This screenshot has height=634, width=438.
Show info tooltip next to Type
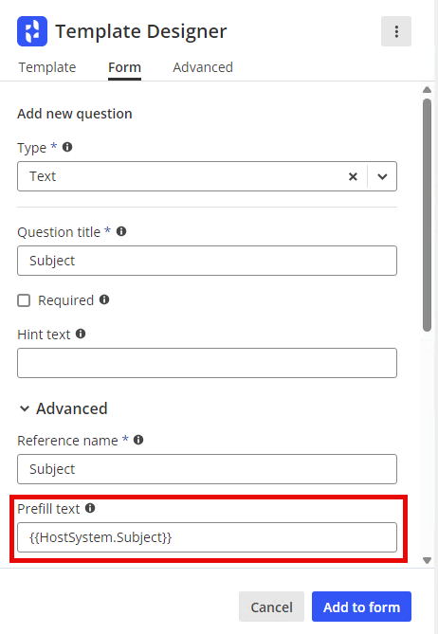click(67, 147)
